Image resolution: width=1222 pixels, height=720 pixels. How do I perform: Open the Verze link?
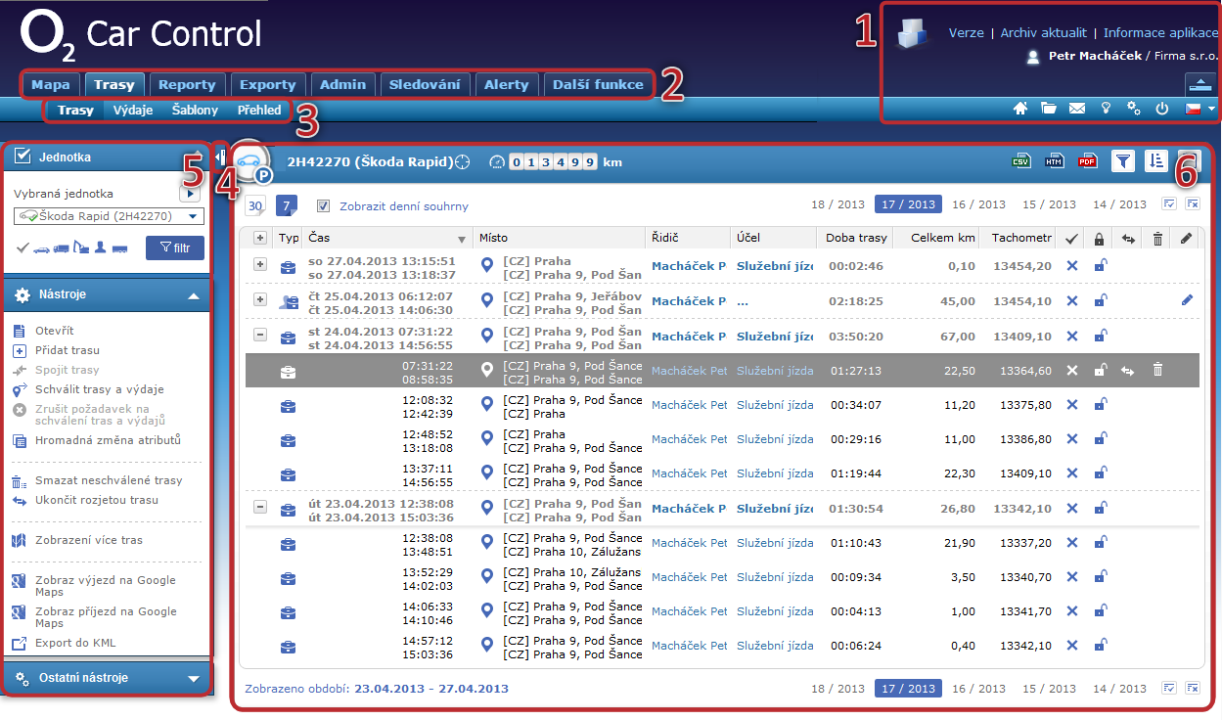coord(967,33)
